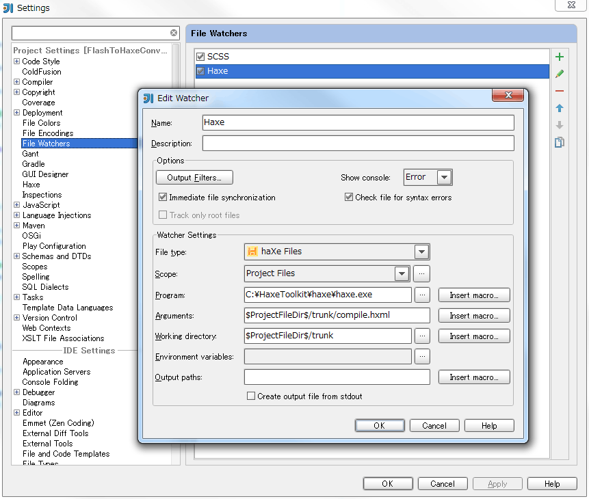The height and width of the screenshot is (499, 589).
Task: Uncheck the SCSS watcher checkbox
Action: (x=200, y=57)
